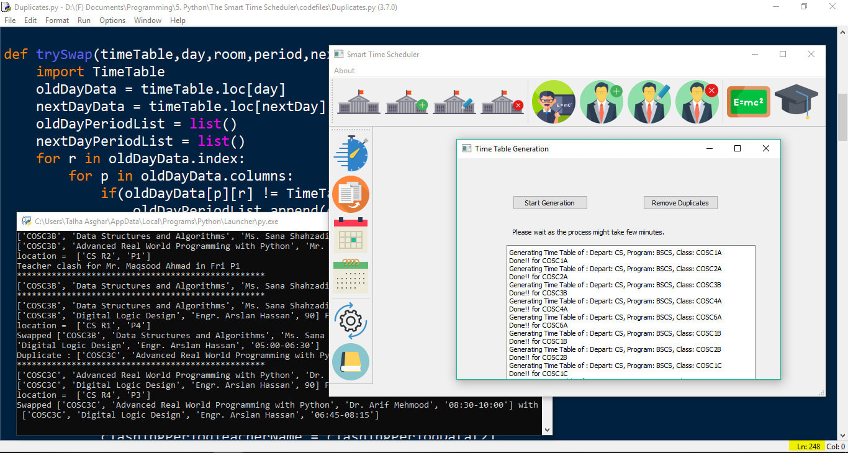This screenshot has width=848, height=453.
Task: Click the IDLE editor vertical scrollbar thumb
Action: tap(843, 118)
